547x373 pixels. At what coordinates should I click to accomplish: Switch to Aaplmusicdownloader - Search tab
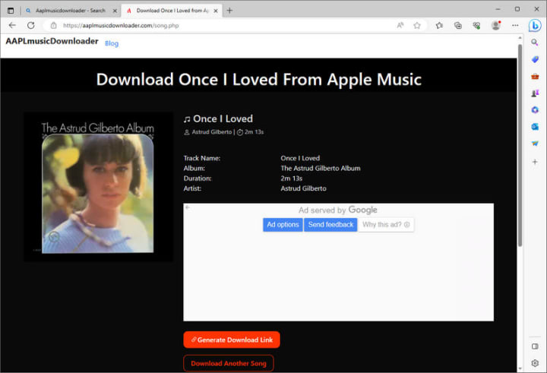71,11
